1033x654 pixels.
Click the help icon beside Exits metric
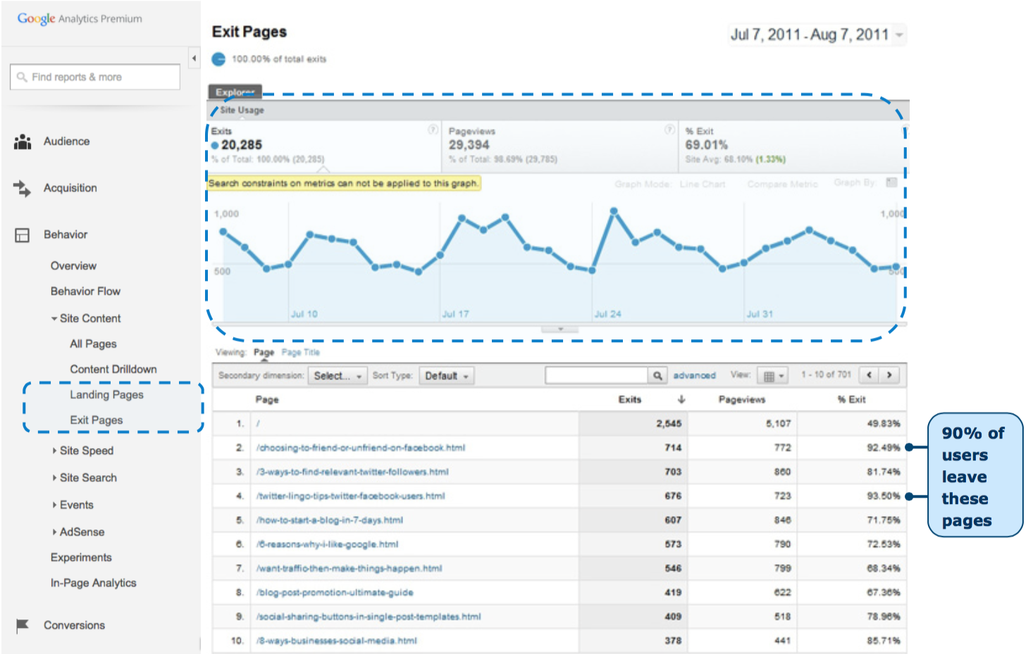click(433, 130)
